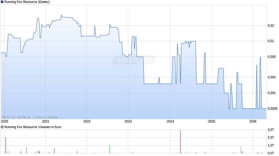Click the 1,0T volume axis label

point(271,145)
